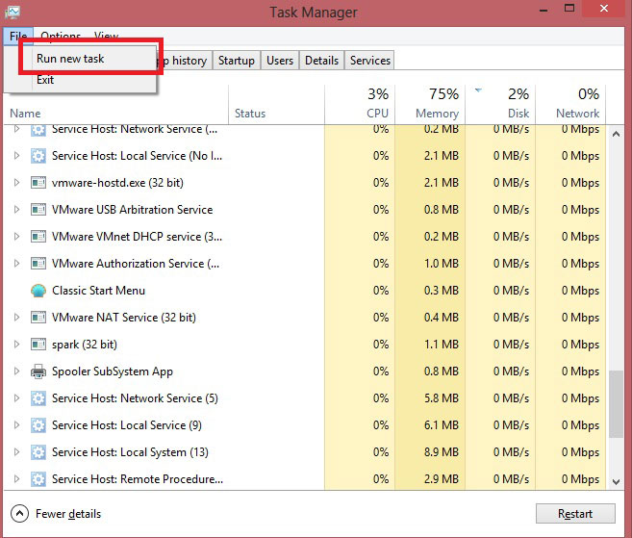Select the Spooler SubSystem App process name
The width and height of the screenshot is (632, 538).
point(113,371)
